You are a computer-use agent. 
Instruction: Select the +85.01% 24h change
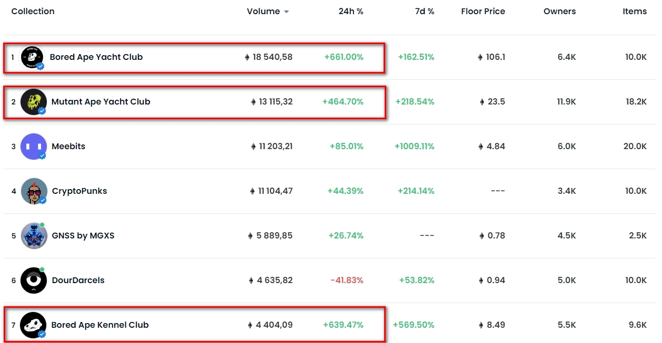pos(347,146)
